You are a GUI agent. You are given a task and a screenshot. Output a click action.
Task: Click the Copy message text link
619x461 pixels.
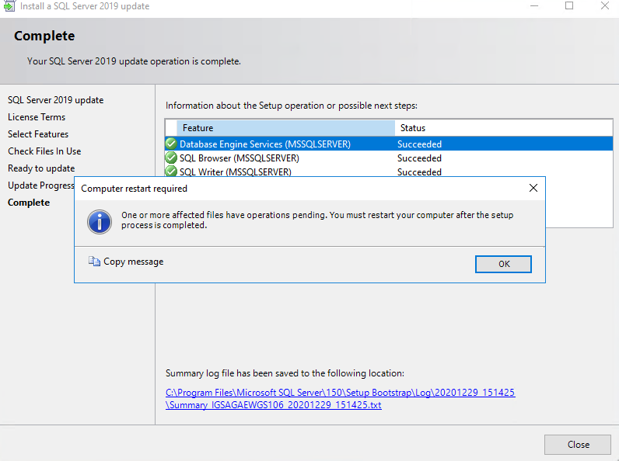pos(134,262)
